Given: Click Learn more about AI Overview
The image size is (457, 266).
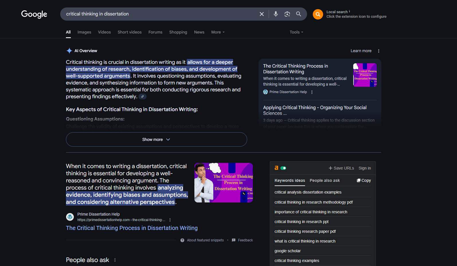Looking at the screenshot, I should point(361,51).
